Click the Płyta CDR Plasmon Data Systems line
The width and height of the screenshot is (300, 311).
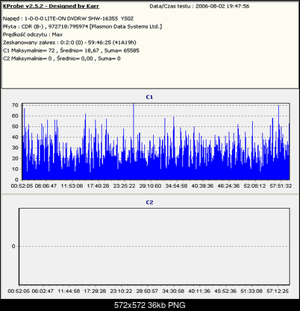click(82, 27)
